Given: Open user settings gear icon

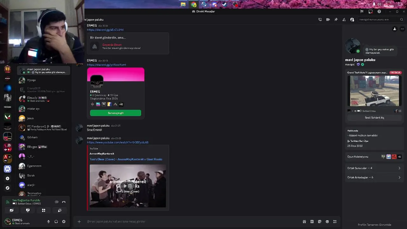Looking at the screenshot, I should tap(64, 222).
